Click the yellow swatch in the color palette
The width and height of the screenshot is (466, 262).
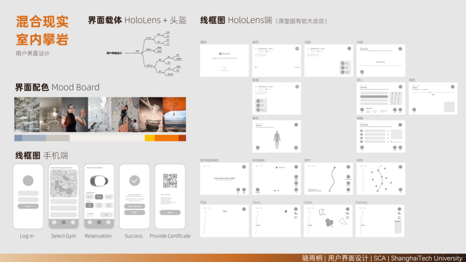[150, 138]
